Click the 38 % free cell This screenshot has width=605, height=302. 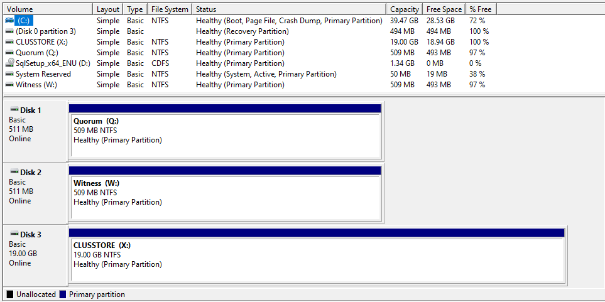tap(477, 74)
